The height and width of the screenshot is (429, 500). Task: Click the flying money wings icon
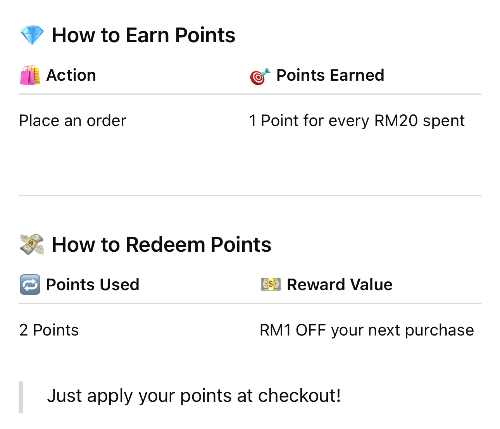[x=32, y=244]
